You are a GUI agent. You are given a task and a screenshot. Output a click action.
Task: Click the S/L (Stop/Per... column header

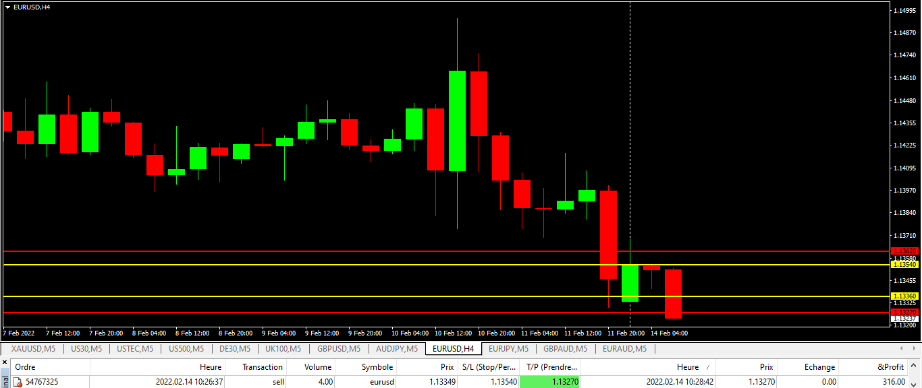click(489, 367)
